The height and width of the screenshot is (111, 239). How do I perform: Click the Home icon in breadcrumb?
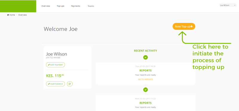click(8, 15)
